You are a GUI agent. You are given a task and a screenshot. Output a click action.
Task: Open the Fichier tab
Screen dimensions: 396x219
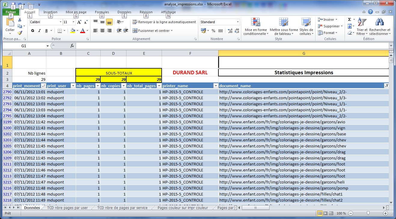click(11, 12)
